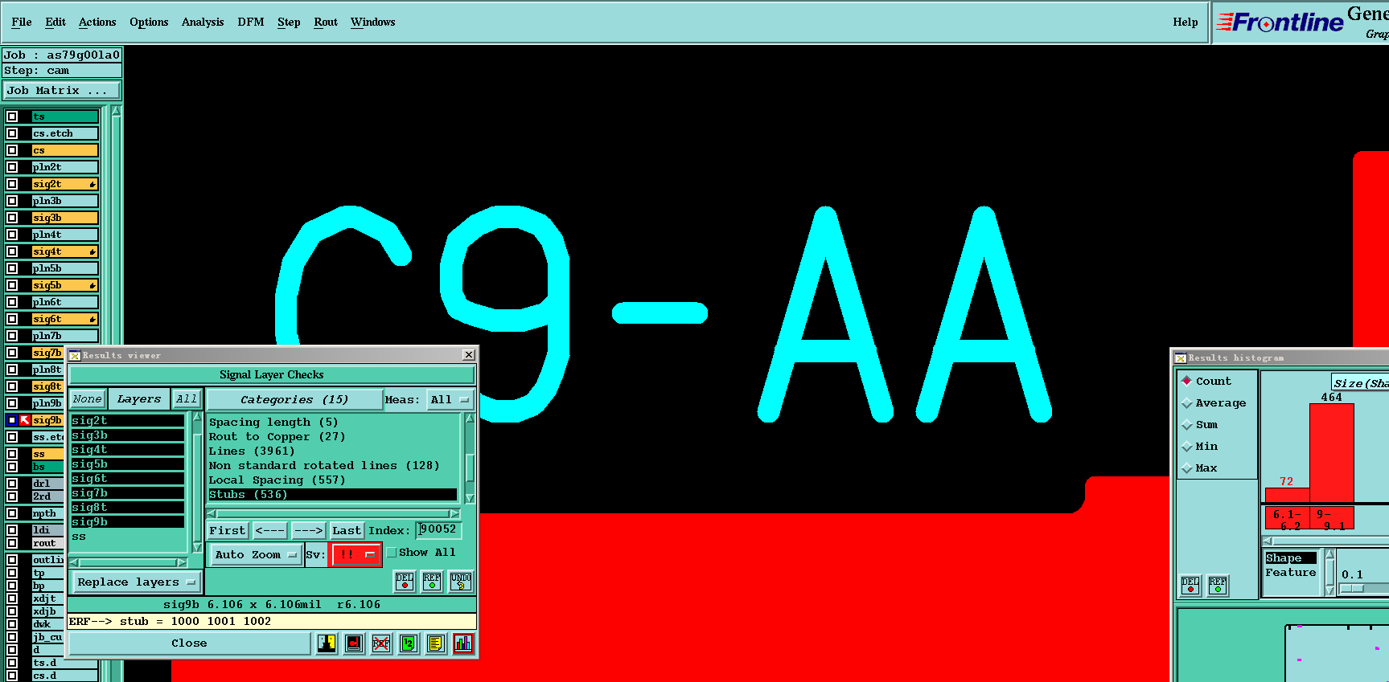Select the Average radio option
1389x682 pixels.
pyautogui.click(x=1187, y=402)
